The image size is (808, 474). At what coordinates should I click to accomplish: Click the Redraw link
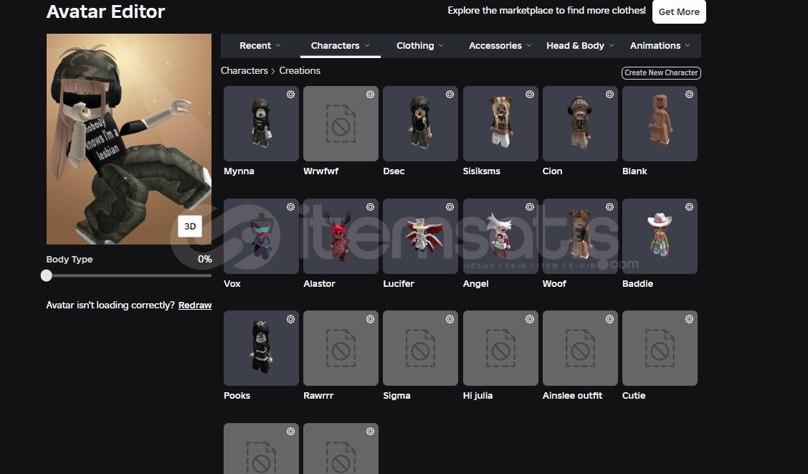click(x=195, y=305)
